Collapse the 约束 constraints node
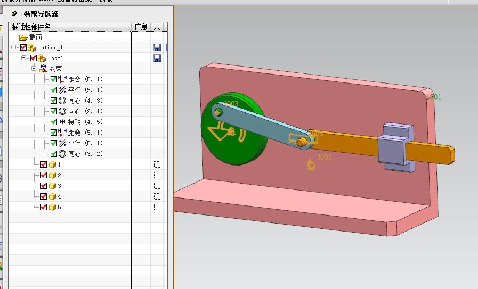The height and width of the screenshot is (289, 478). tap(34, 68)
